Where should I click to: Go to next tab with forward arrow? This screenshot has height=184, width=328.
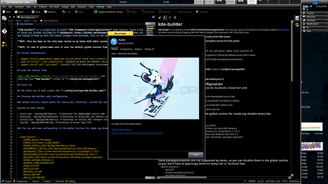pos(14,17)
